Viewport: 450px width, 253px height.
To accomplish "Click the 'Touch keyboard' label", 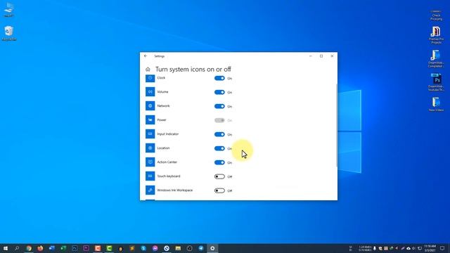I will pyautogui.click(x=169, y=176).
